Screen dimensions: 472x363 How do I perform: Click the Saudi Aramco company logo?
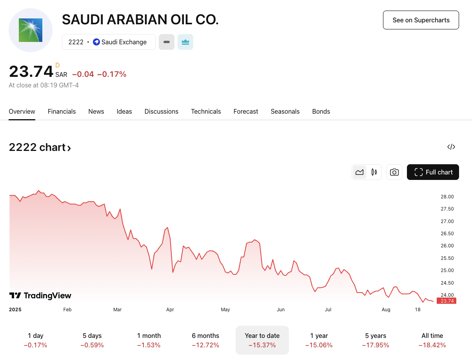(31, 30)
